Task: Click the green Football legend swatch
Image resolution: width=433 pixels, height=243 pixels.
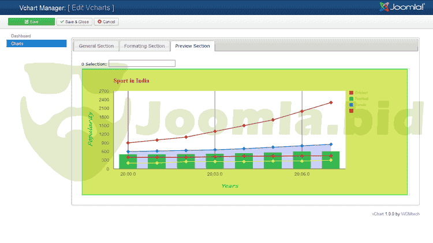Action: (351, 99)
